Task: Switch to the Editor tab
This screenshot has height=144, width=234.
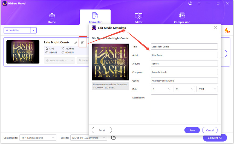Action: click(139, 18)
